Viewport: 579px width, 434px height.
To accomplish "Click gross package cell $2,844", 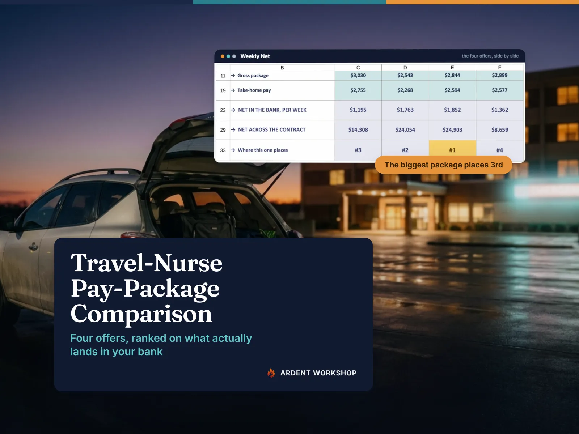I will 452,75.
